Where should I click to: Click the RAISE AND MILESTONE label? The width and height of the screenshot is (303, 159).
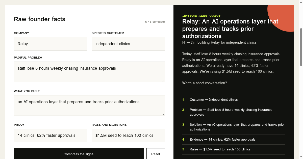coord(109,125)
